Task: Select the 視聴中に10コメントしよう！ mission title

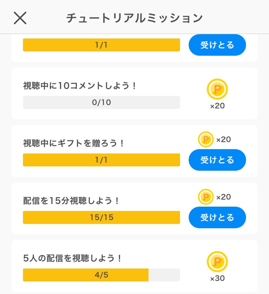Action: 79,86
